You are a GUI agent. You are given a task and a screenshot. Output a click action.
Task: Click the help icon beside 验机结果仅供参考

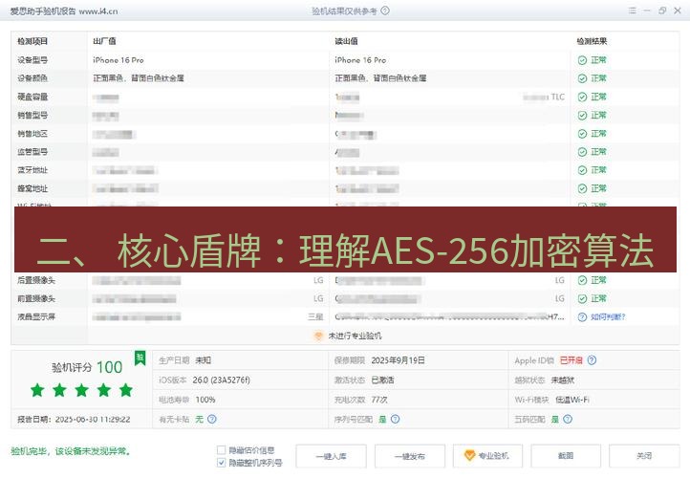(x=385, y=11)
